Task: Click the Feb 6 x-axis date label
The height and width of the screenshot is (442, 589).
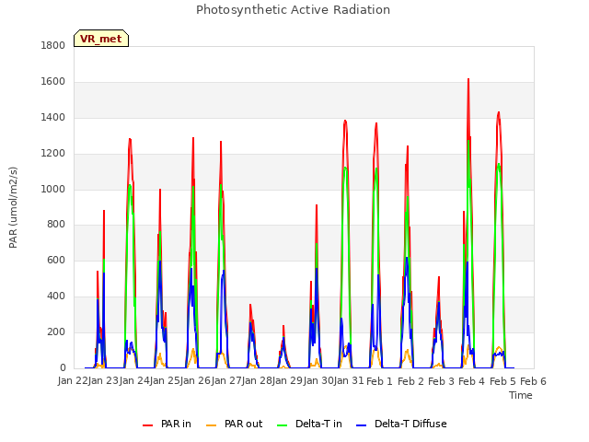Action: (x=533, y=381)
